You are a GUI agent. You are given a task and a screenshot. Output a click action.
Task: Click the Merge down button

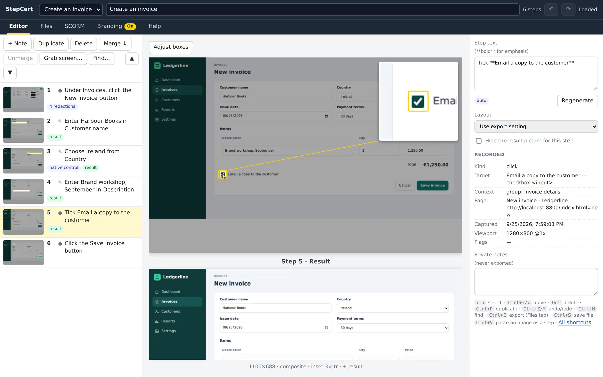(115, 44)
